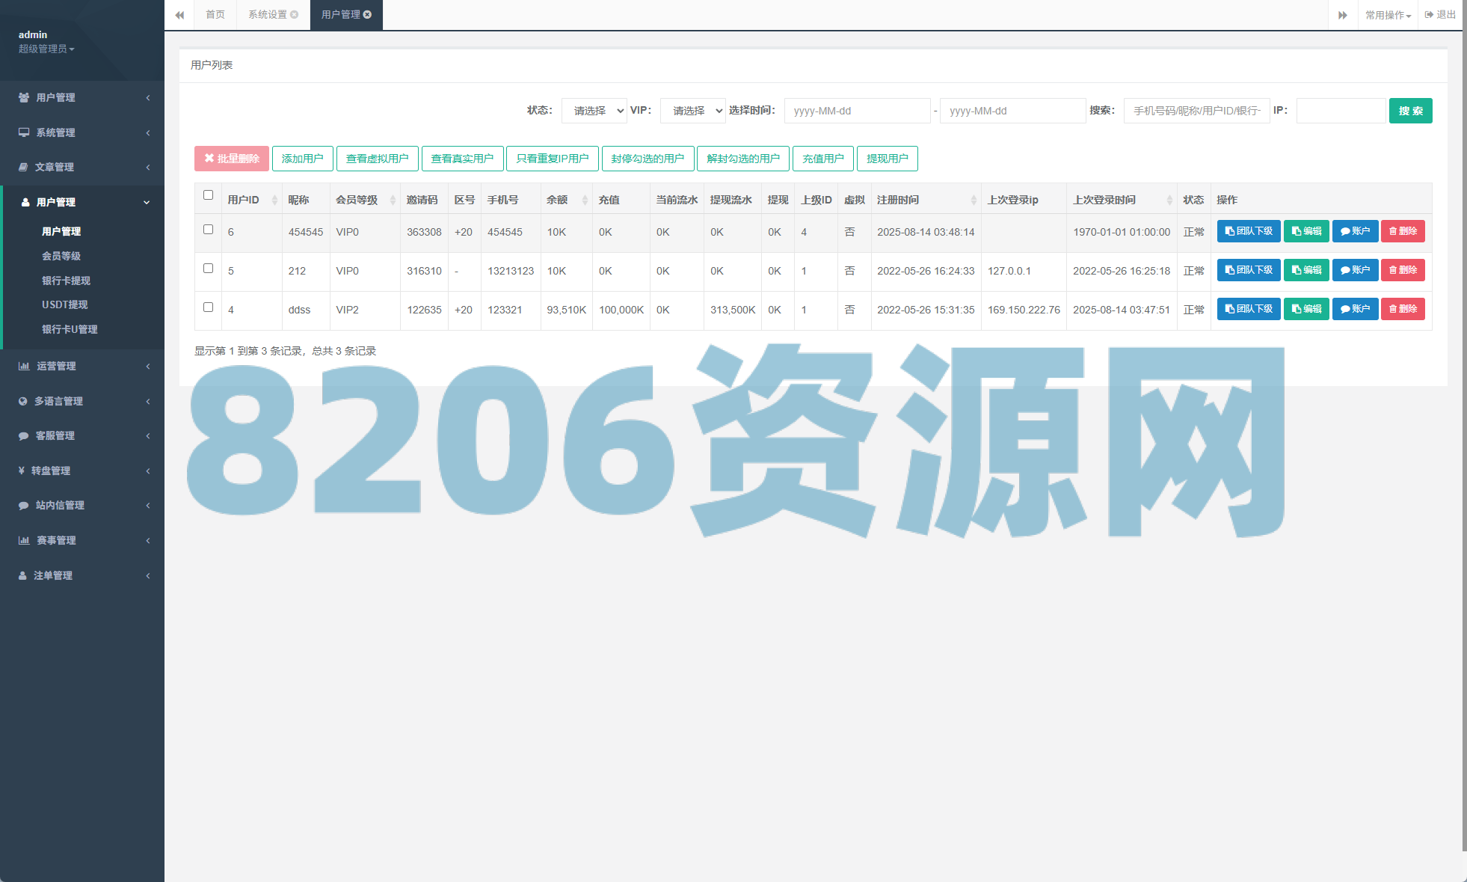
Task: Close the 用户管理 tab via its x icon
Action: point(368,14)
